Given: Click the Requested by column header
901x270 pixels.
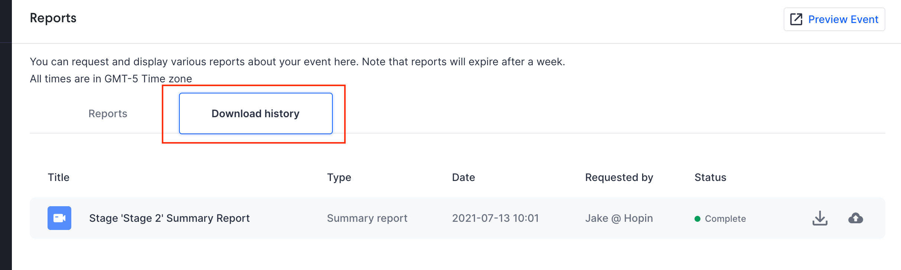Looking at the screenshot, I should pyautogui.click(x=619, y=177).
